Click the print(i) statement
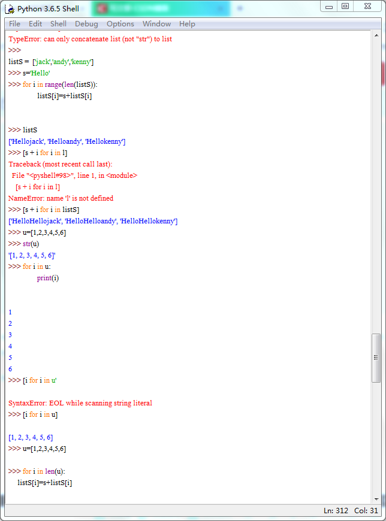 pos(48,278)
